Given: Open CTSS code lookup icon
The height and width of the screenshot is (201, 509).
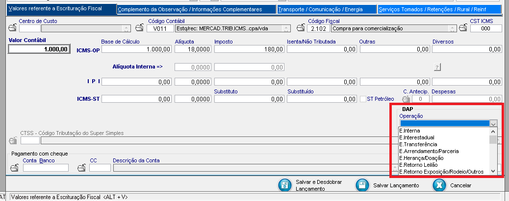Looking at the screenshot, I should coord(13,140).
